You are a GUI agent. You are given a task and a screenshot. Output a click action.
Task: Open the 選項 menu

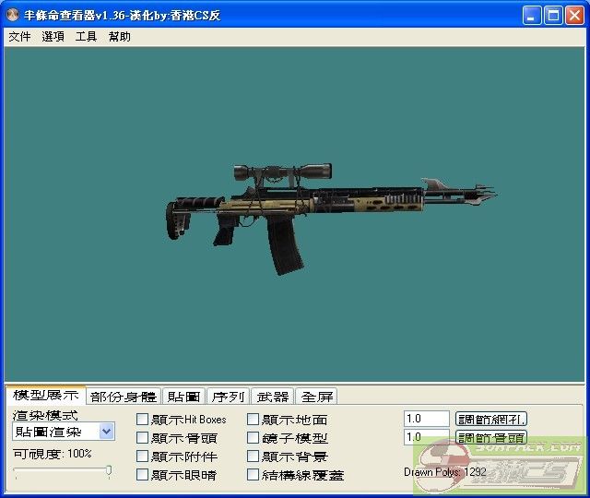pyautogui.click(x=53, y=37)
